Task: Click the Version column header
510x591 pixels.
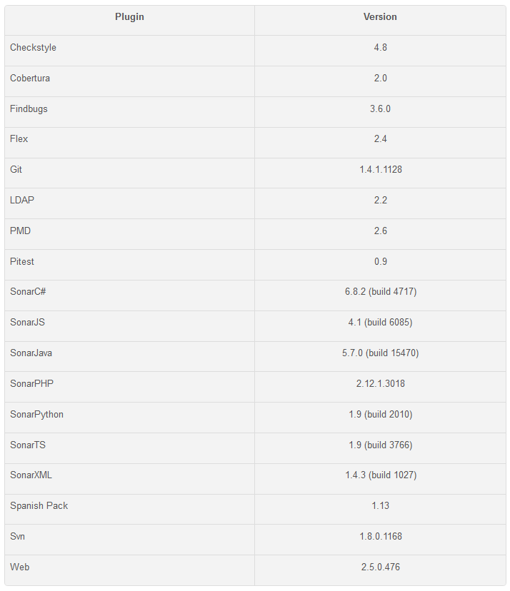Action: pos(380,17)
